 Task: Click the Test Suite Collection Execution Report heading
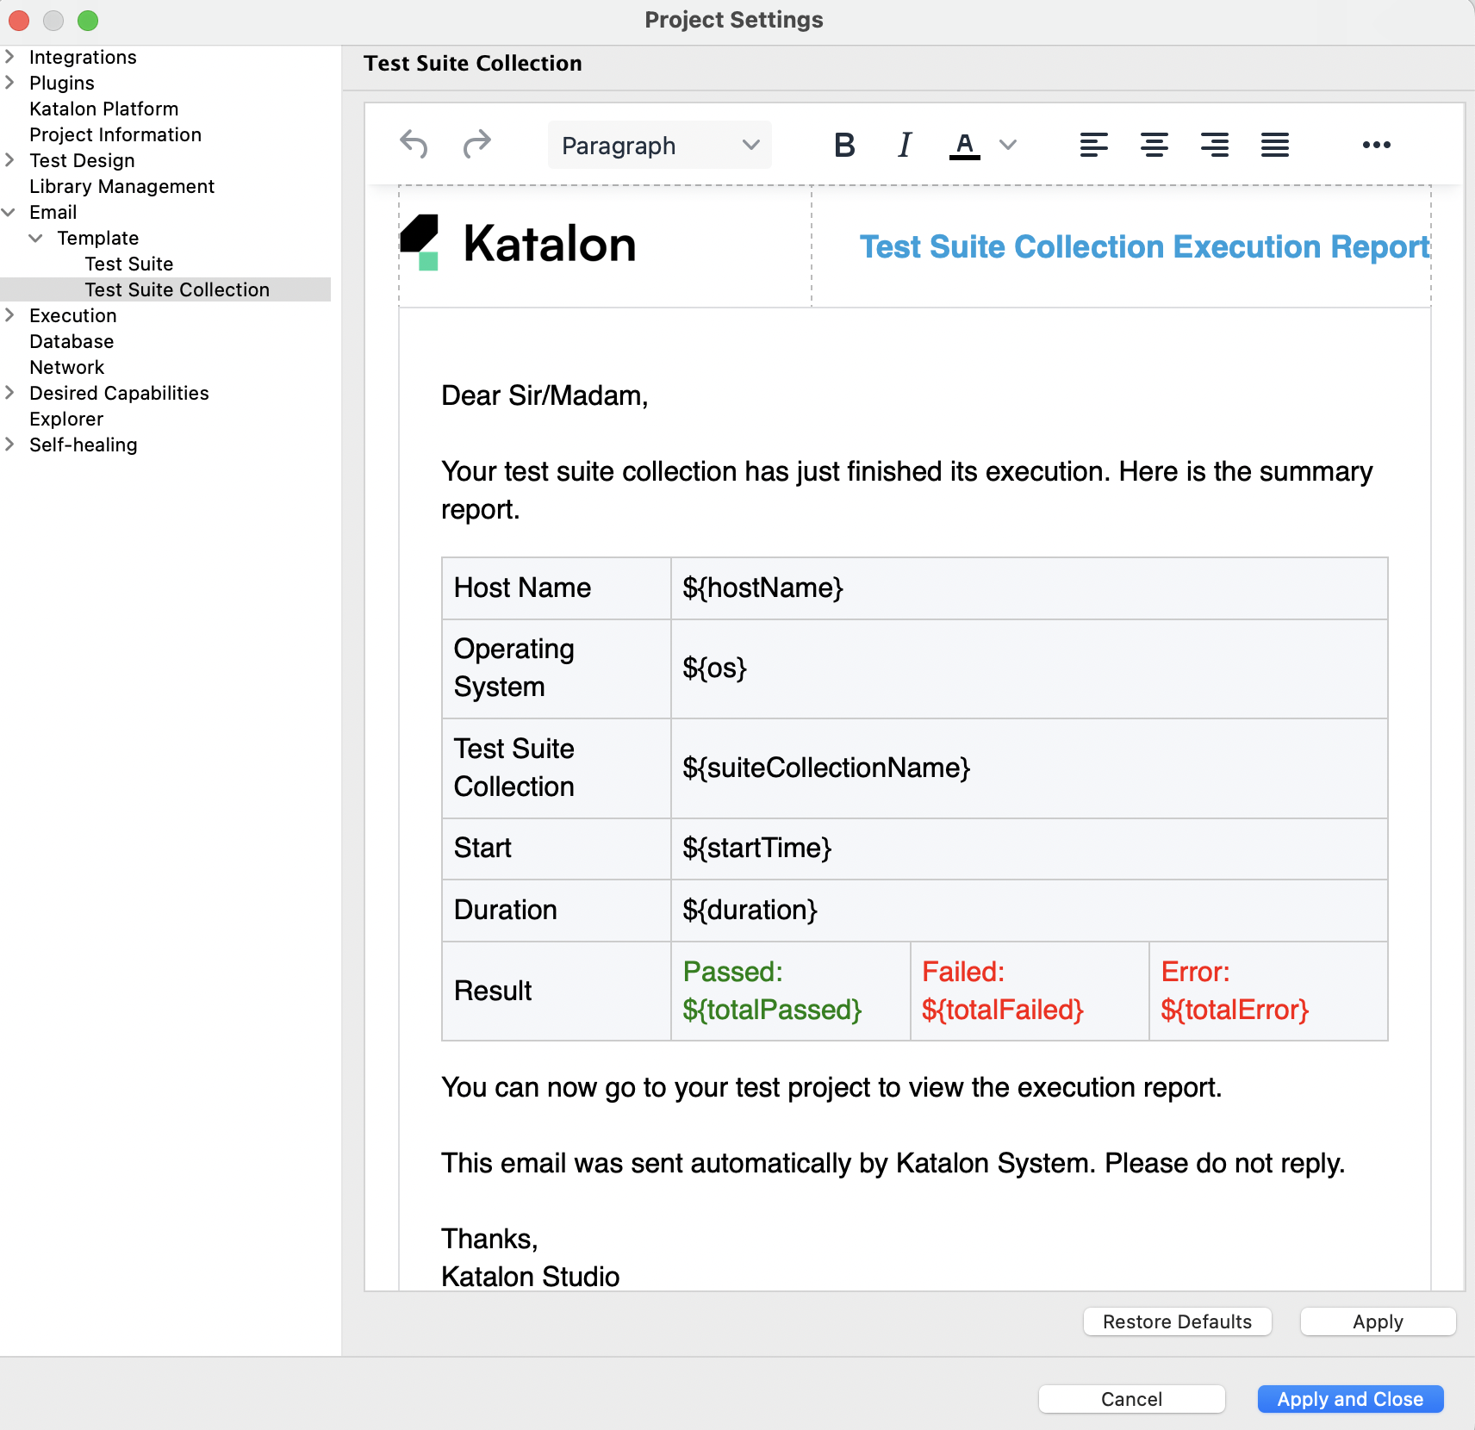[x=1145, y=246]
